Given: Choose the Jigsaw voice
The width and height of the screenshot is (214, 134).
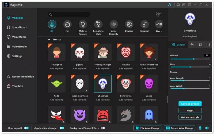Looking at the screenshot, I should (80, 52).
